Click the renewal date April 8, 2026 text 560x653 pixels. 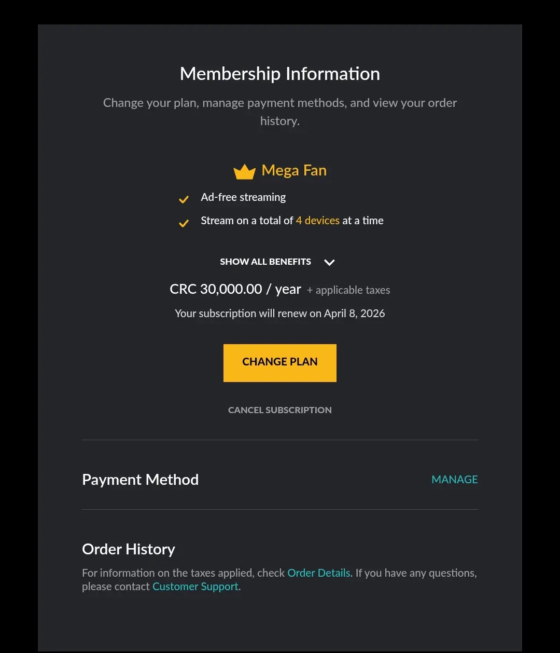355,314
